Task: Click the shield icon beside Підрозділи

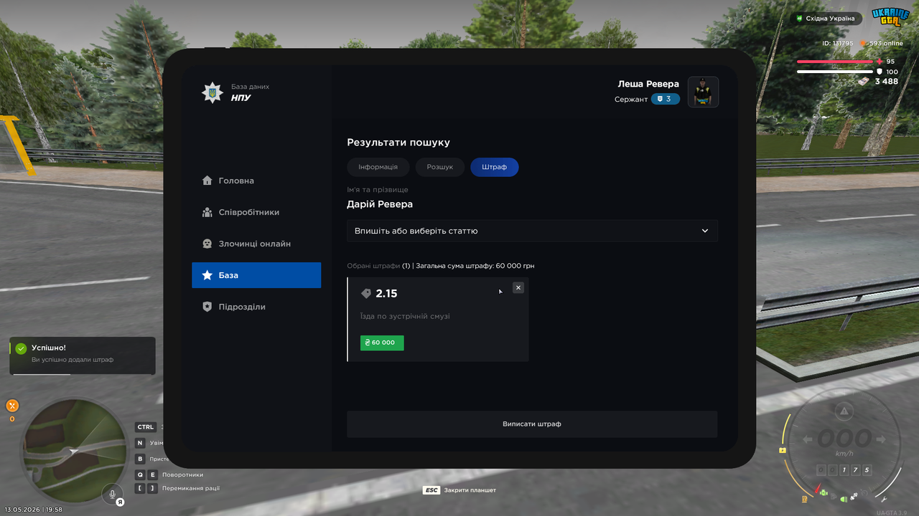Action: (x=207, y=307)
